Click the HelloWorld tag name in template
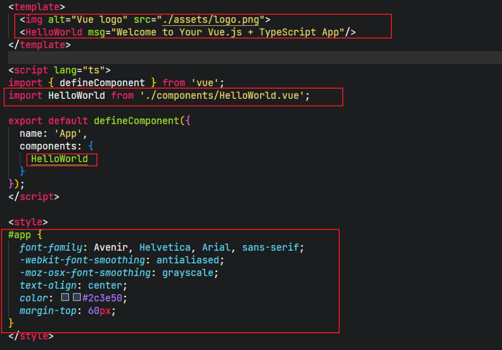The height and width of the screenshot is (350, 502). [54, 32]
